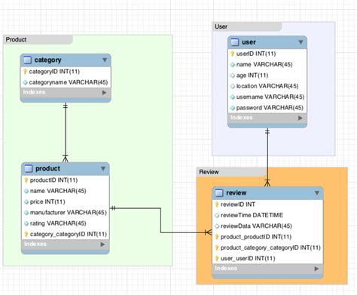Viewport: 357px width, 295px height.
Task: Select the reviewTime DATETIME column
Action: [267, 215]
